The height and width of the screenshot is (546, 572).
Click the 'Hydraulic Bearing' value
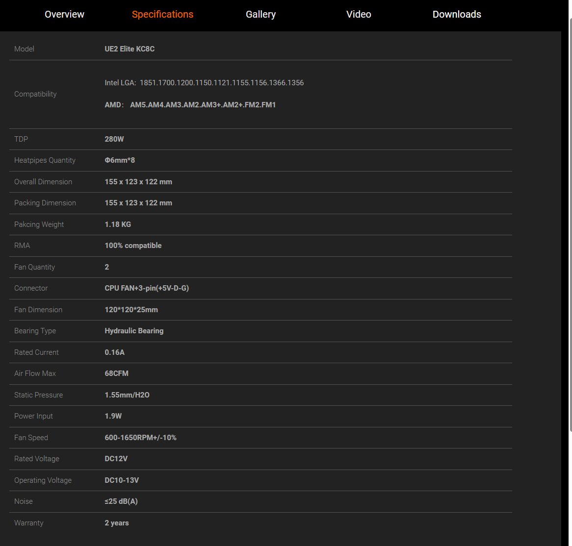[x=134, y=331]
